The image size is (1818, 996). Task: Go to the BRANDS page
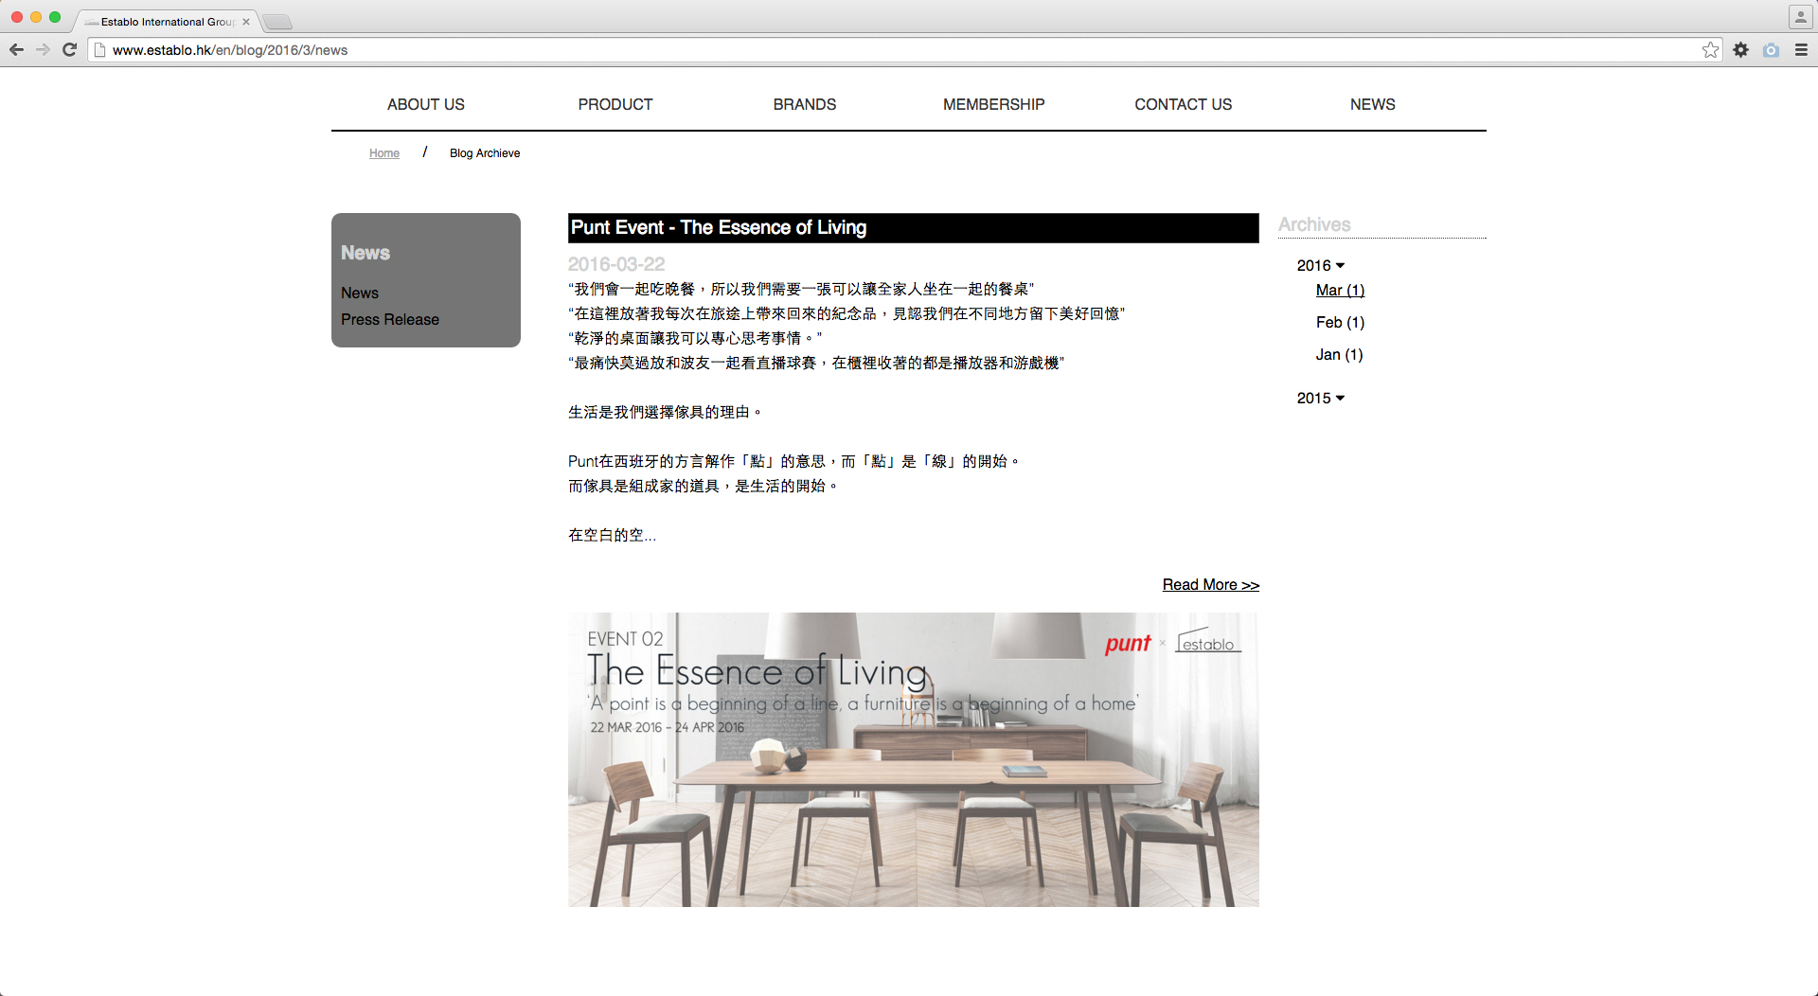click(x=804, y=105)
